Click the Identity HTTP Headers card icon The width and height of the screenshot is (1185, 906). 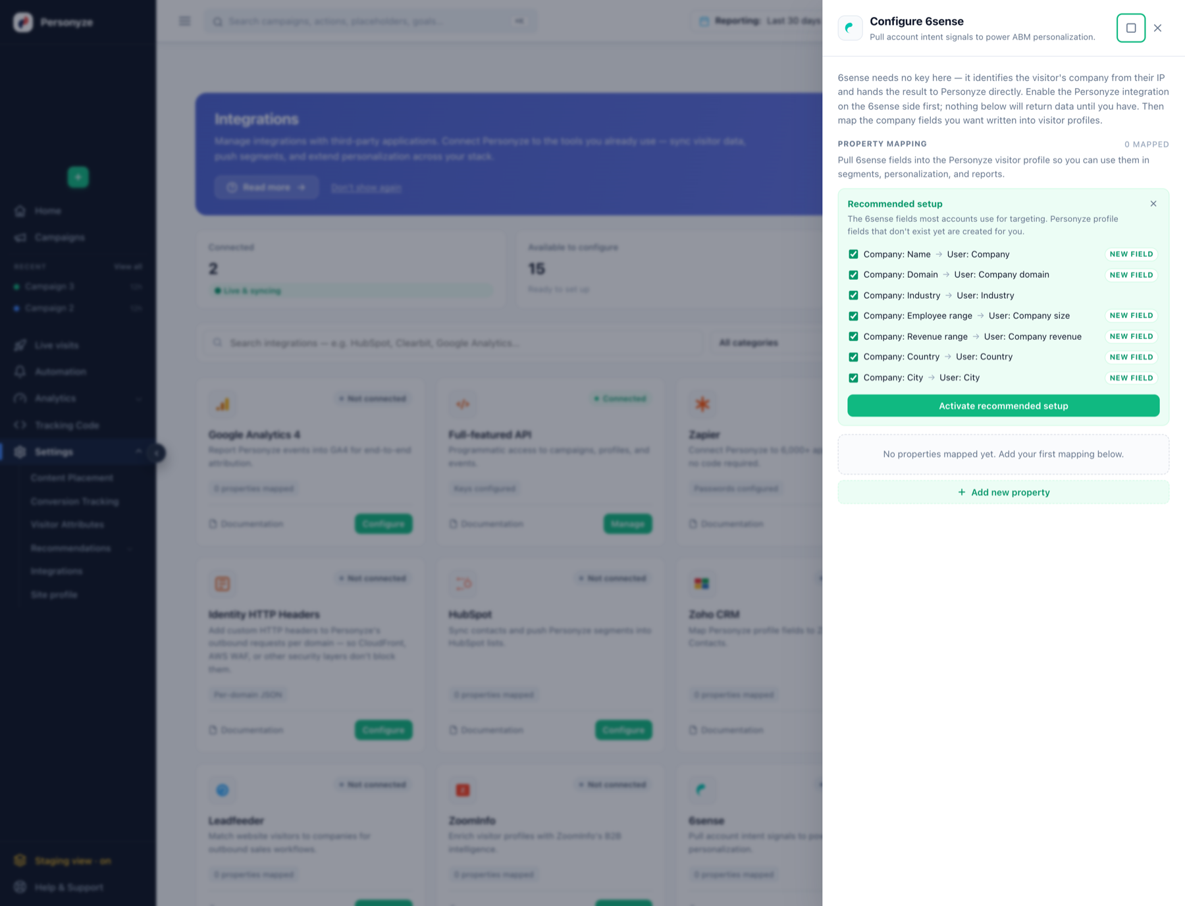pos(223,583)
